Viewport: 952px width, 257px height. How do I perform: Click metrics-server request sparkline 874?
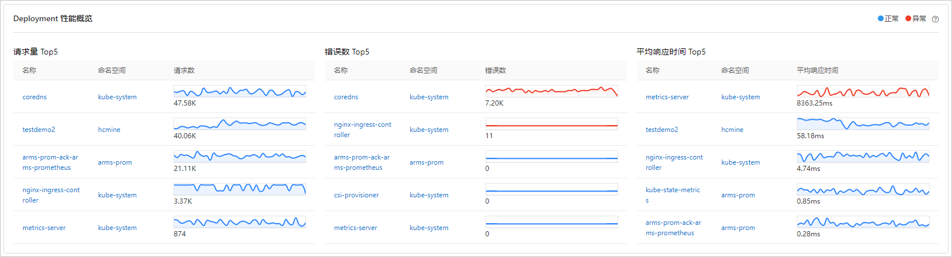(x=240, y=222)
